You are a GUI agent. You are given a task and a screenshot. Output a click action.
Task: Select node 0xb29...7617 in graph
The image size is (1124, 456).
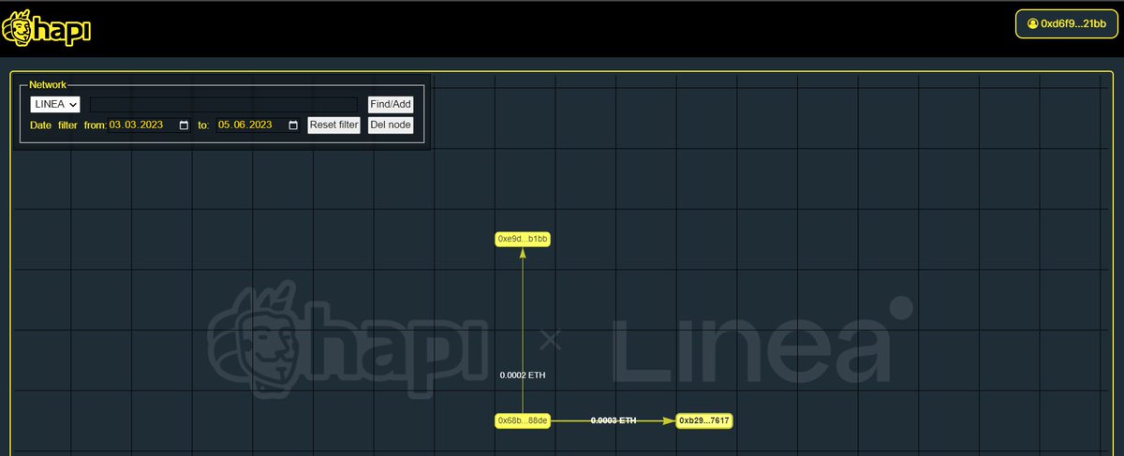tap(704, 420)
